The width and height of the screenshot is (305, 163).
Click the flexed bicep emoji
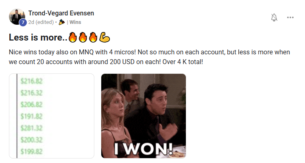pyautogui.click(x=105, y=37)
